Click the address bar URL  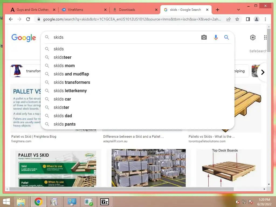point(132,19)
